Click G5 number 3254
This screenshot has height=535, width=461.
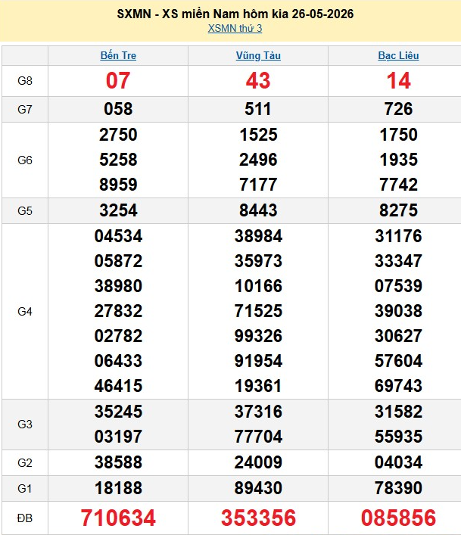tap(118, 210)
